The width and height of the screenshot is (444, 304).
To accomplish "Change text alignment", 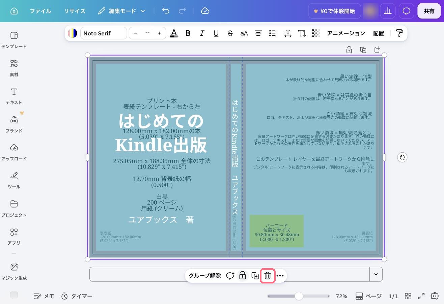I will point(258,33).
